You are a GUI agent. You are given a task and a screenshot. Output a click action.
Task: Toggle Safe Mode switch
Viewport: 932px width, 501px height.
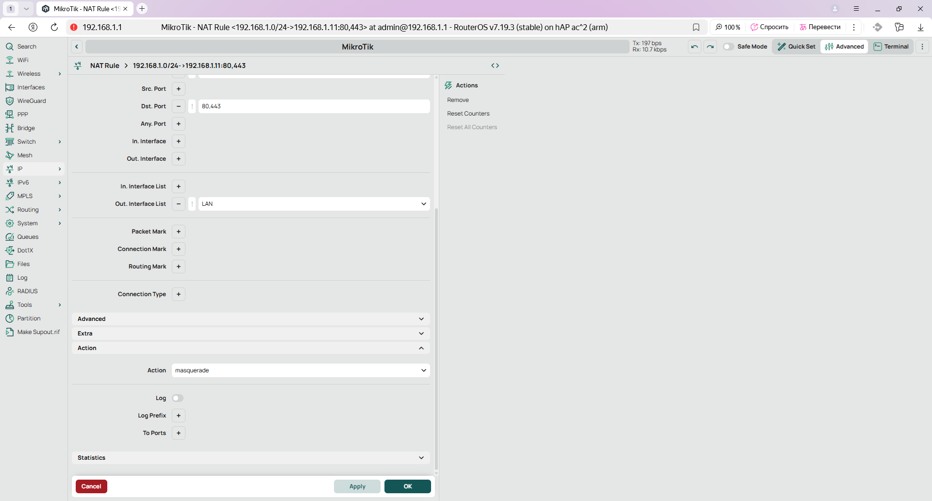coord(728,47)
